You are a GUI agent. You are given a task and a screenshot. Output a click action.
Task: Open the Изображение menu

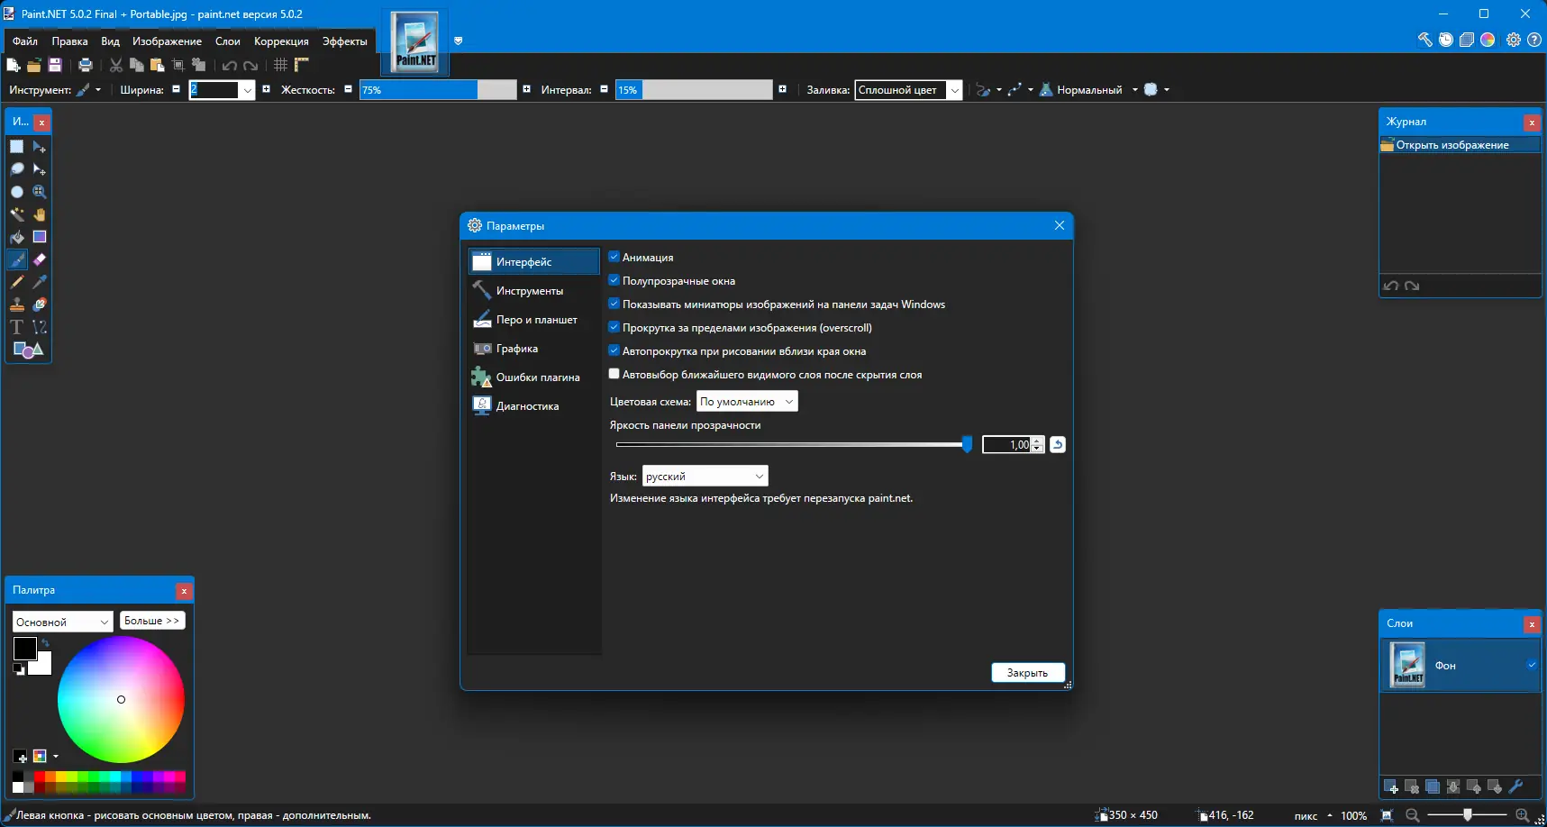(x=167, y=41)
